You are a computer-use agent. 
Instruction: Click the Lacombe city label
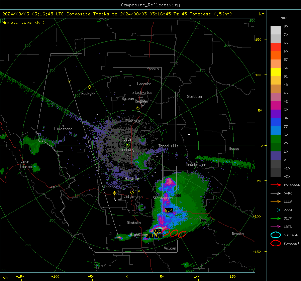coord(144,84)
